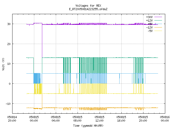Click the x-axis tick label 050816 00:00
This screenshot has width=170, height=128.
click(165, 119)
